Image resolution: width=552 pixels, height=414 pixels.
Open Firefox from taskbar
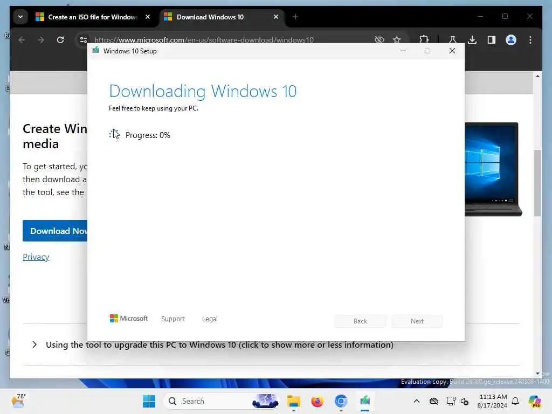point(317,401)
